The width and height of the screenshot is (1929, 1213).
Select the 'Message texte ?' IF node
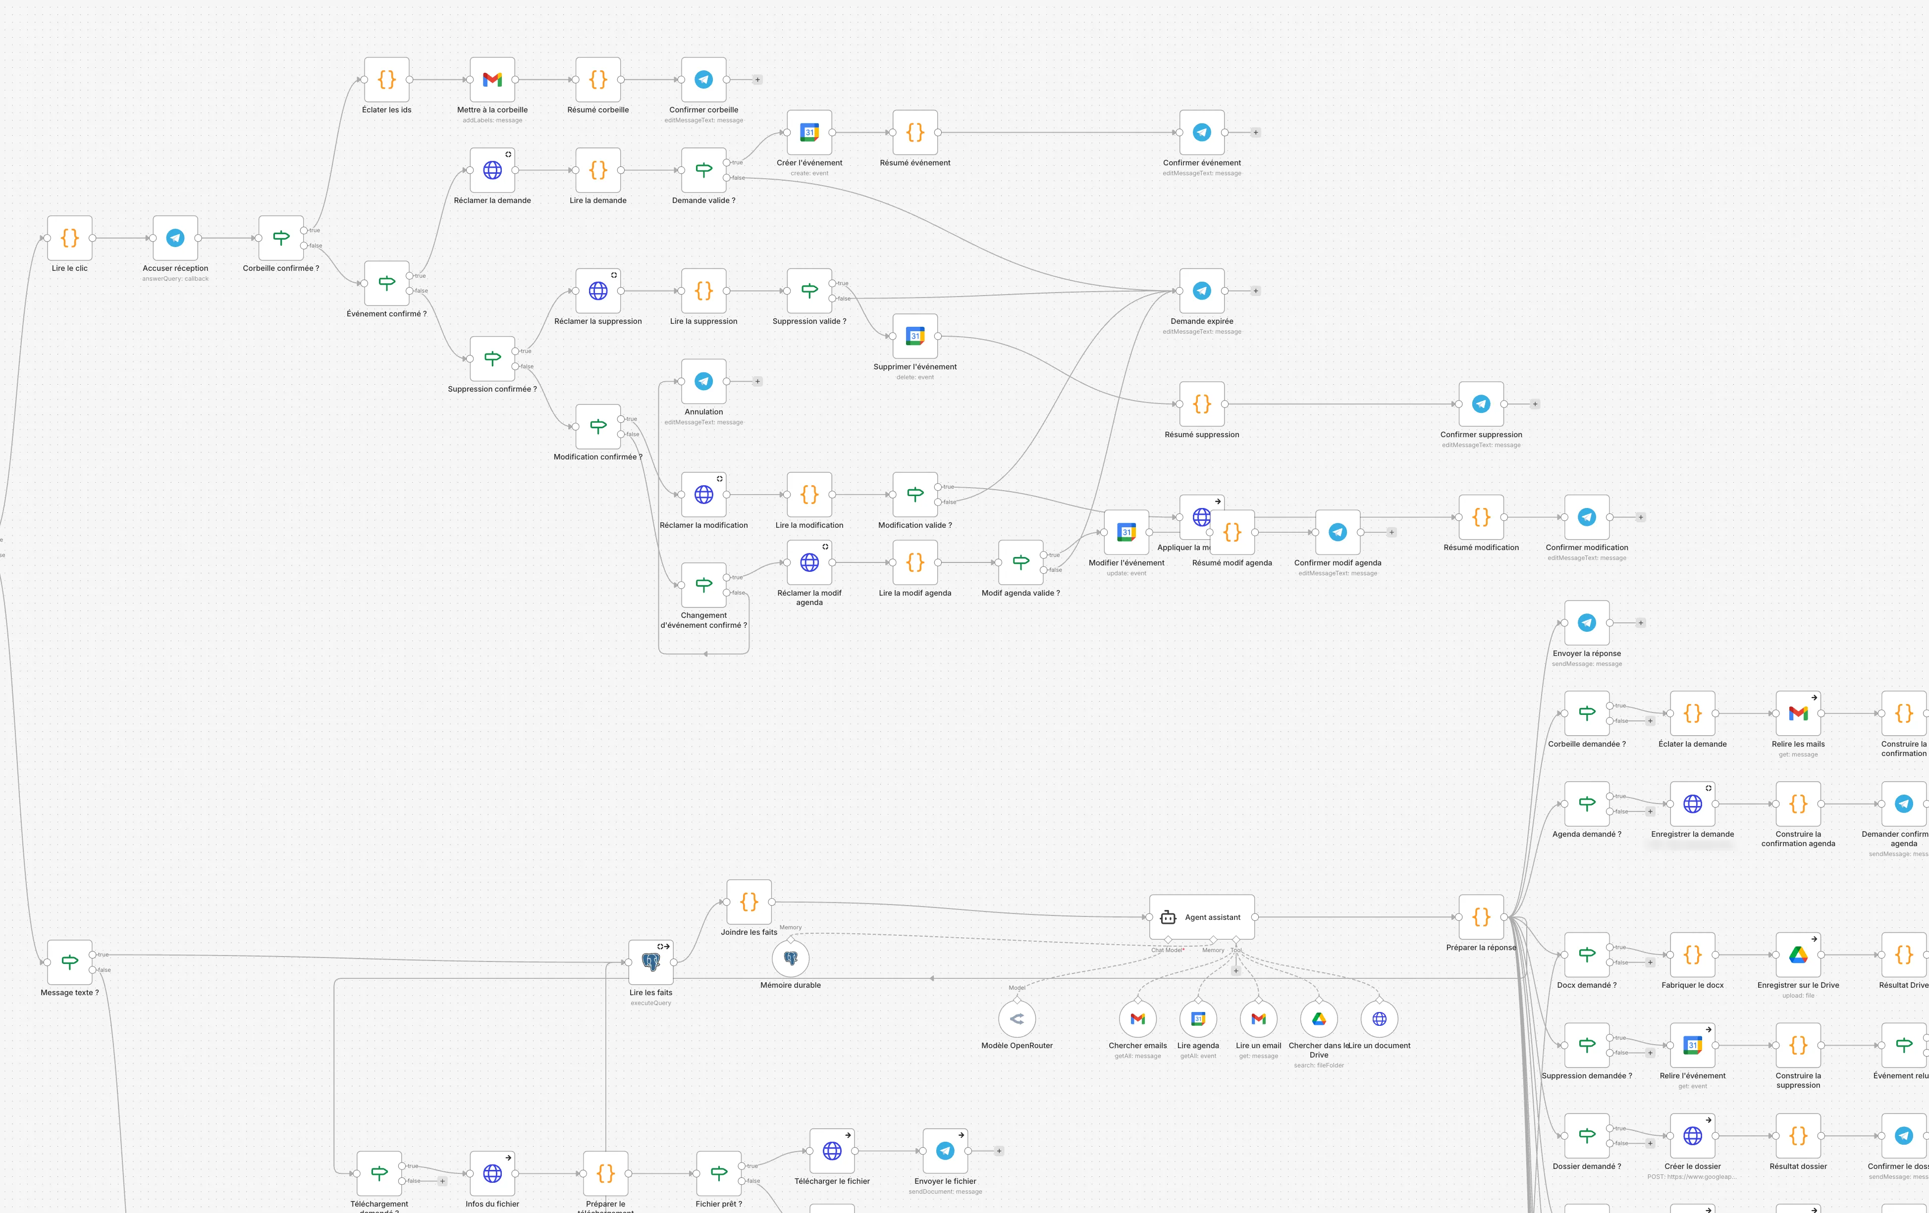click(70, 962)
